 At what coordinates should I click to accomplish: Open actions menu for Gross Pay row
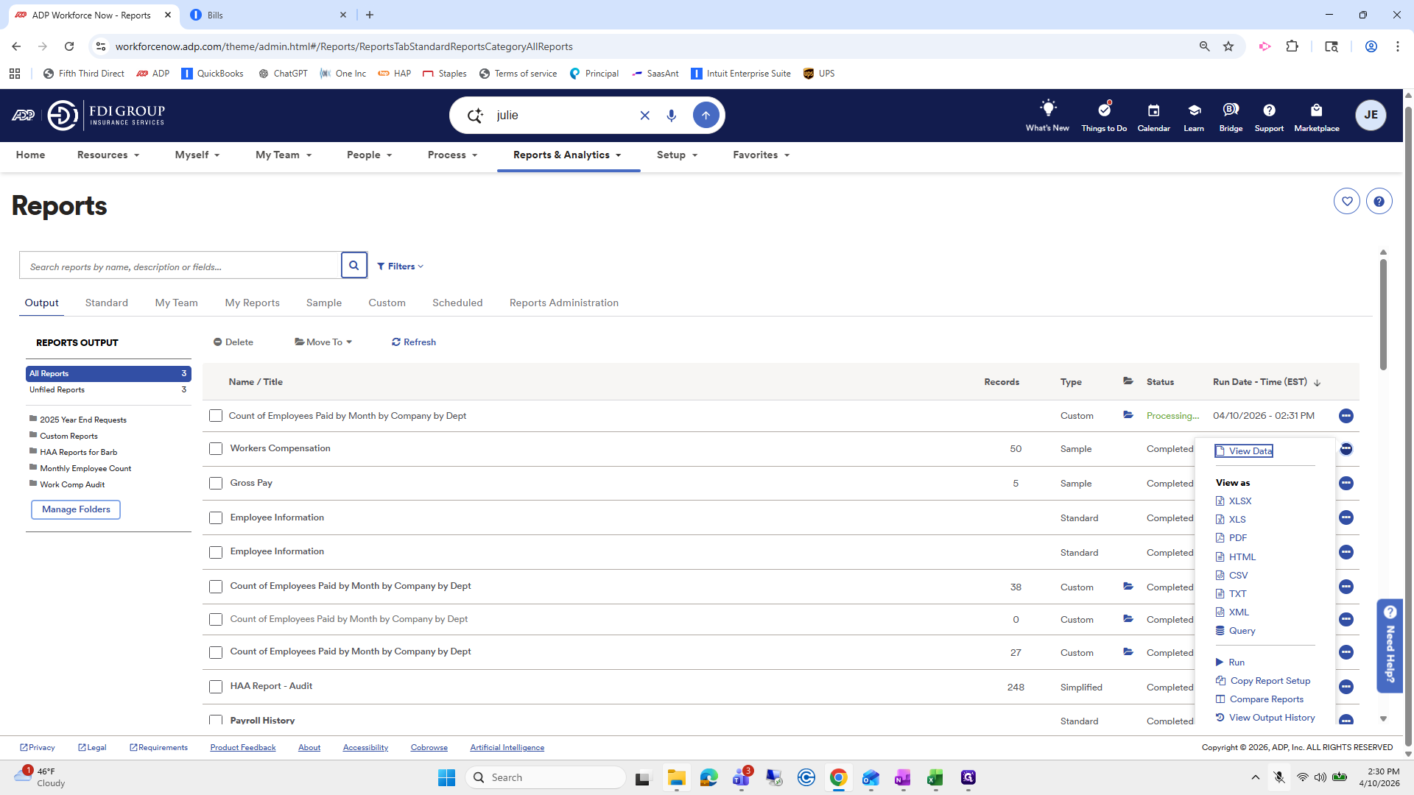point(1346,483)
